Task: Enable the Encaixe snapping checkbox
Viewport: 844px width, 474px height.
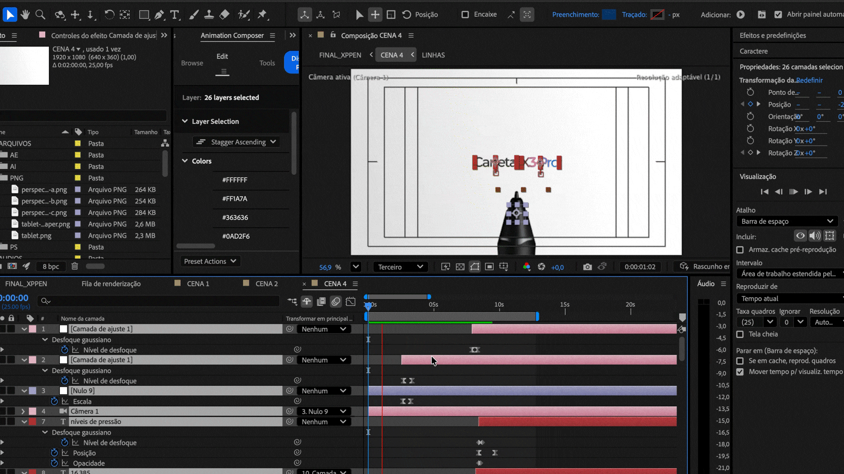Action: (465, 14)
